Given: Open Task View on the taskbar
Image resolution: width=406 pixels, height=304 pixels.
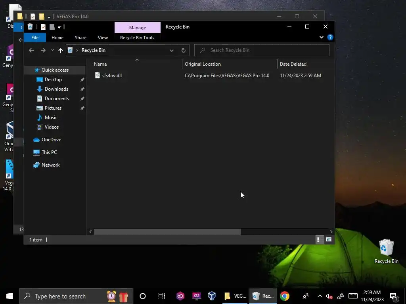Looking at the screenshot, I should tap(162, 296).
